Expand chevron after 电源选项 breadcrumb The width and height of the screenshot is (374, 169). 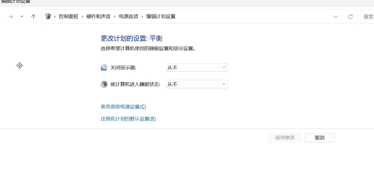click(x=142, y=17)
